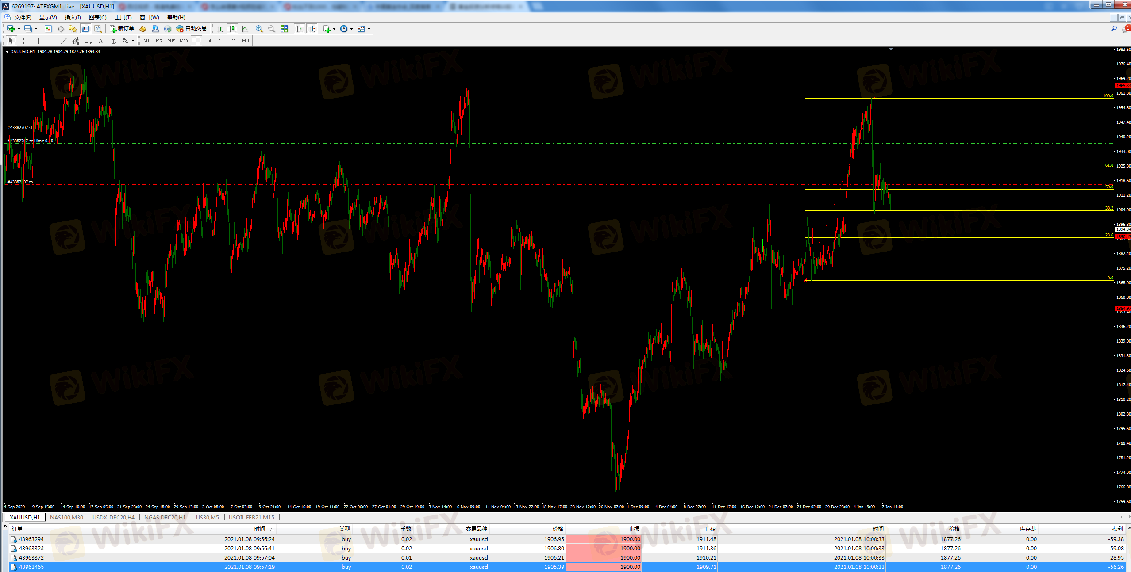Switch chart to line chart mode
1131x572 pixels.
click(245, 29)
